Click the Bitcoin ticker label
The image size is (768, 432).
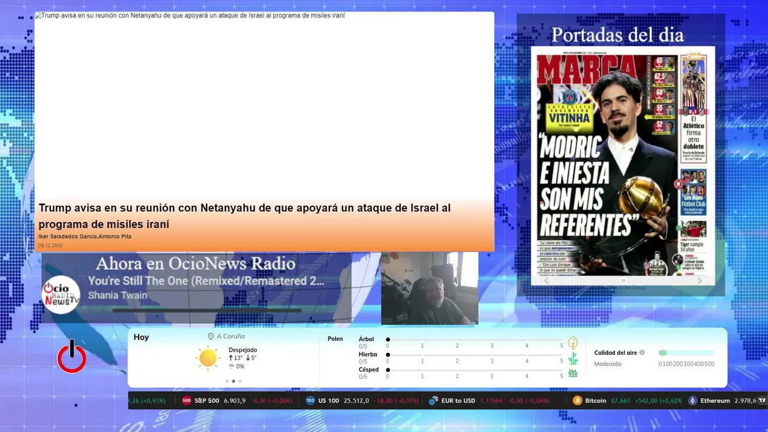pos(596,401)
